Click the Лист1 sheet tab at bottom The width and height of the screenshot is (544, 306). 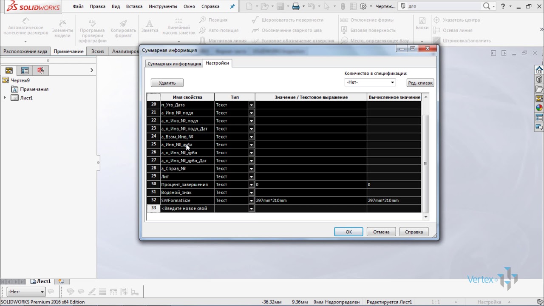[x=40, y=281]
